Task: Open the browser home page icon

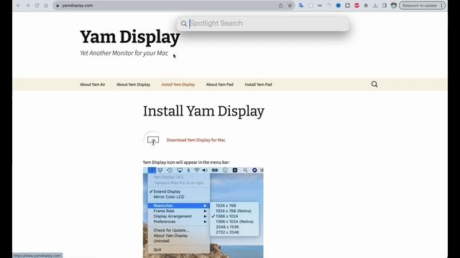Action: [x=46, y=6]
